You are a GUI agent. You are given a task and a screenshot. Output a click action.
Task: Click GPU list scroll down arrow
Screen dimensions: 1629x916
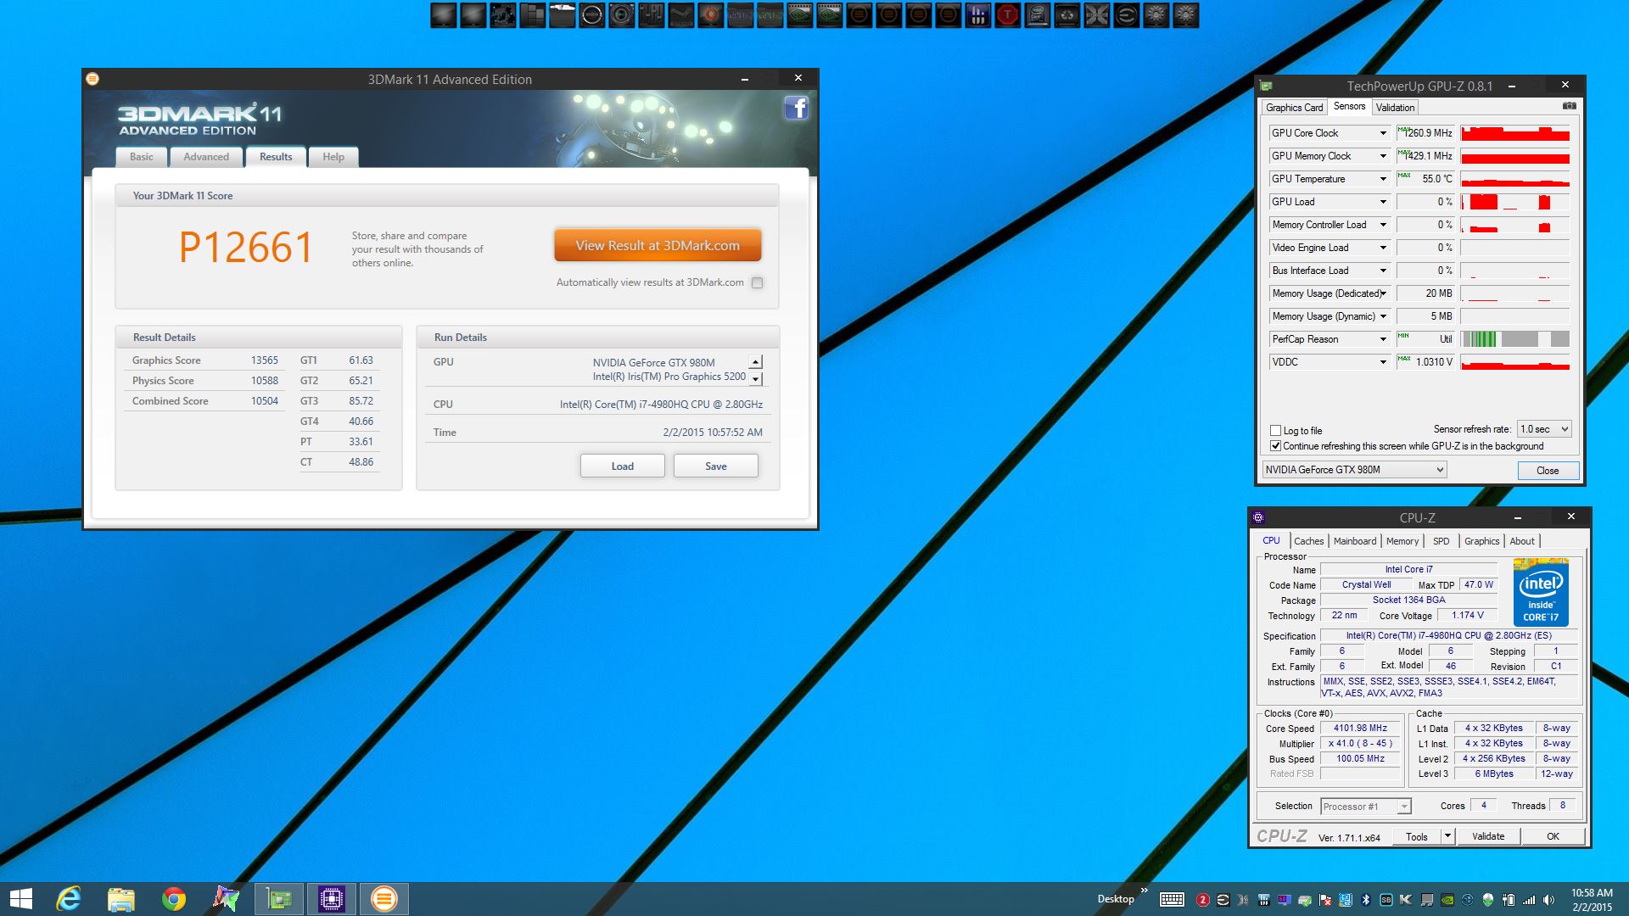tap(755, 378)
